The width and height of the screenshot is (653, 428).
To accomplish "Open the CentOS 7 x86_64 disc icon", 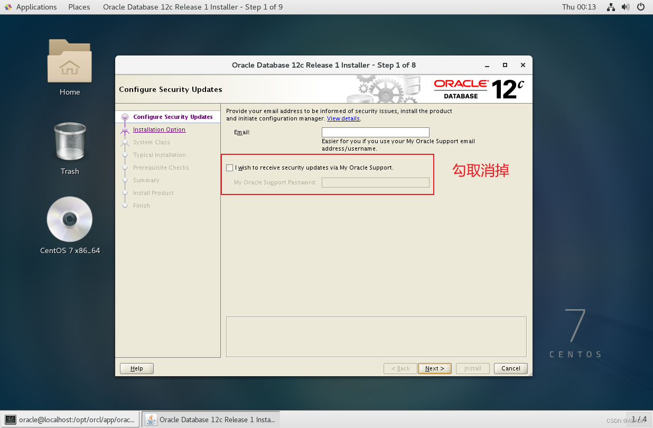I will pyautogui.click(x=70, y=219).
